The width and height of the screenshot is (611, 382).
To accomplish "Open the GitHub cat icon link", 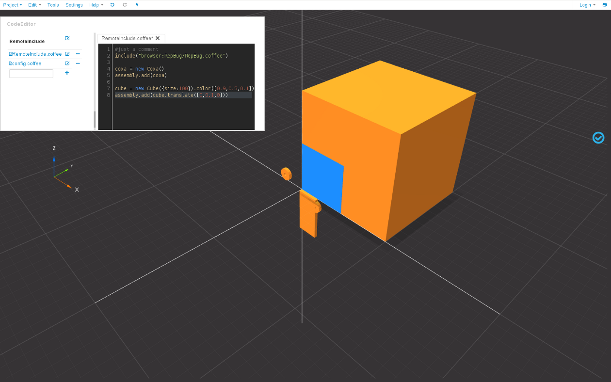I will (x=604, y=5).
